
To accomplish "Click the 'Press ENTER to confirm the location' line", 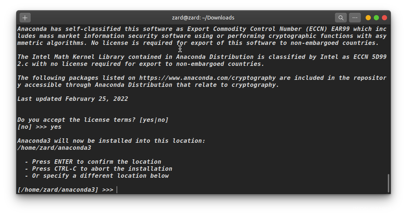I will (x=93, y=162).
